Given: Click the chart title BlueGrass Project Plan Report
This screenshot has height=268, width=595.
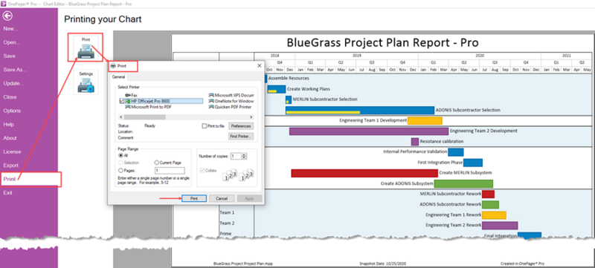Looking at the screenshot, I should (382, 42).
